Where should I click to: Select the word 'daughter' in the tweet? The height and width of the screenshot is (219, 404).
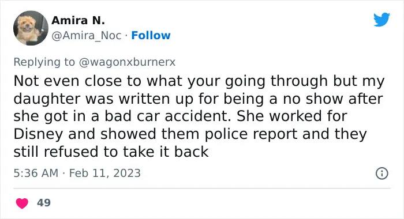(x=47, y=99)
